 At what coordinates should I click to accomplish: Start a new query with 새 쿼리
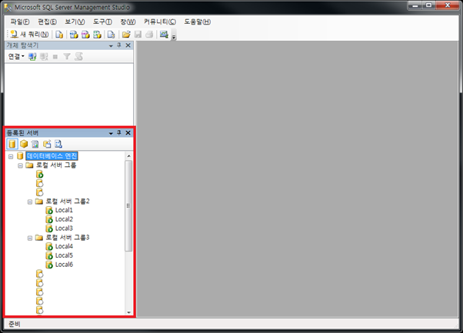pyautogui.click(x=29, y=35)
